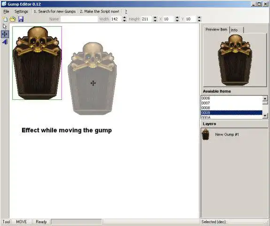Viewport: 270px width, 226px height.
Task: Click into the Name input field
Action: (79, 19)
